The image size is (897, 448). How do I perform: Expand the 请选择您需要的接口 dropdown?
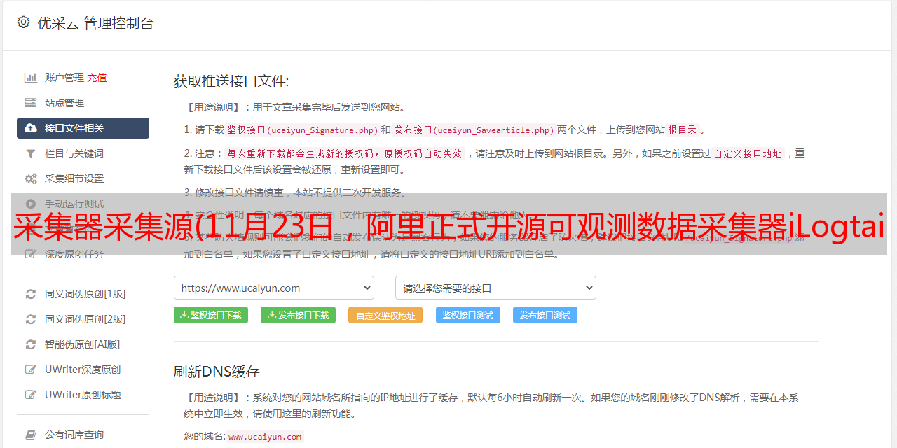coord(495,288)
